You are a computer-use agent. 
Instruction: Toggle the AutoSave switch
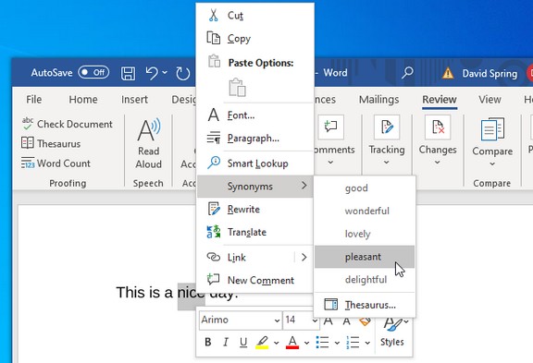(x=93, y=72)
